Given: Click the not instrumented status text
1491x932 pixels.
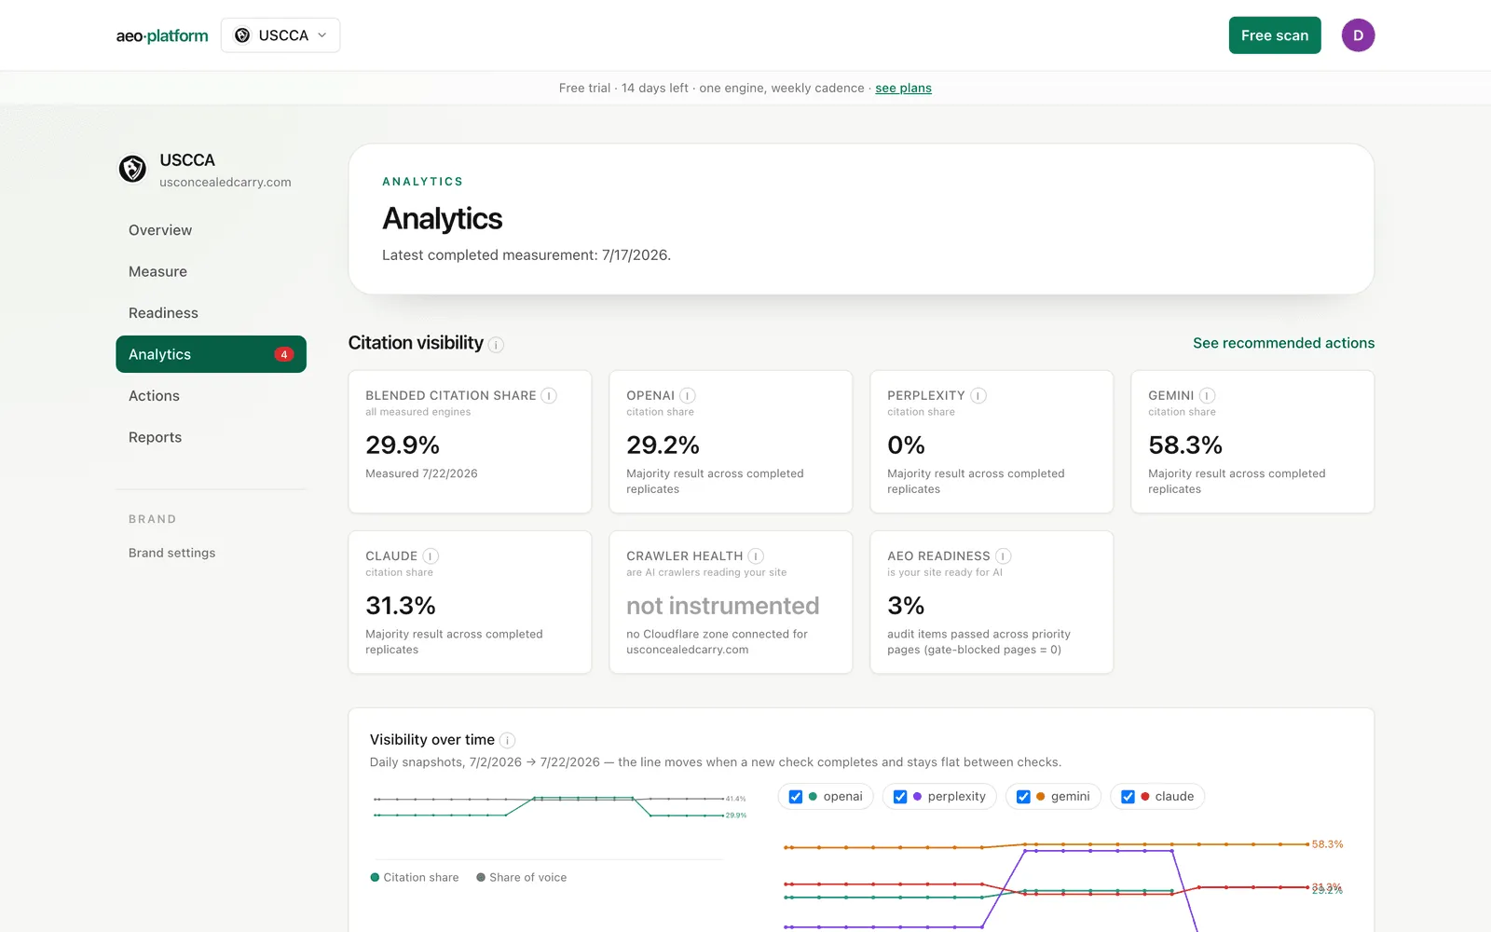Looking at the screenshot, I should (x=723, y=606).
